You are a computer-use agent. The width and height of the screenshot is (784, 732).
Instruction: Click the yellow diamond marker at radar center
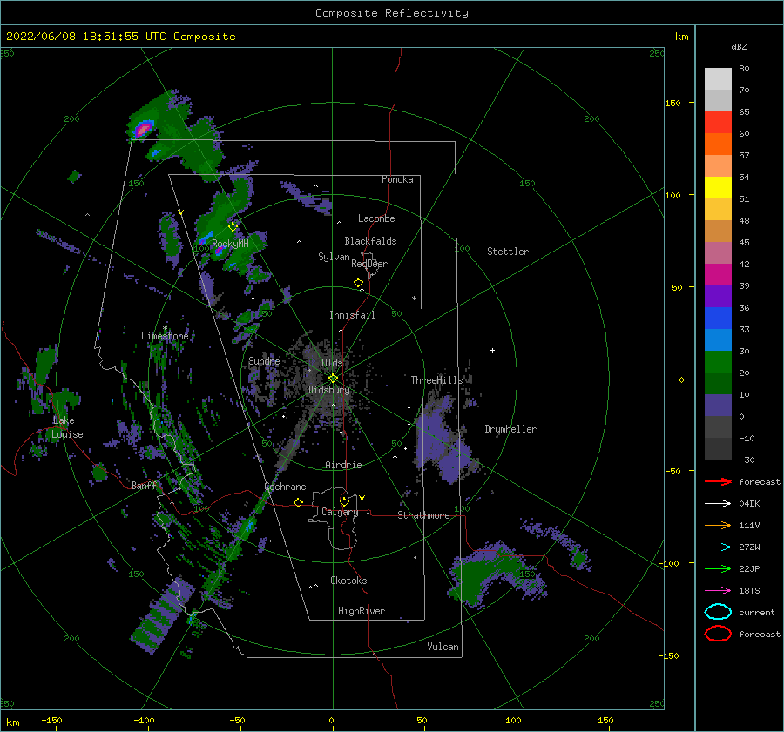click(333, 379)
